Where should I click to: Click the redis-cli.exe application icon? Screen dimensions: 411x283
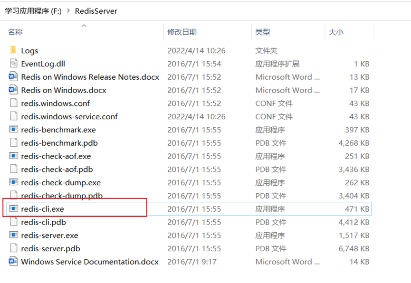(x=13, y=208)
